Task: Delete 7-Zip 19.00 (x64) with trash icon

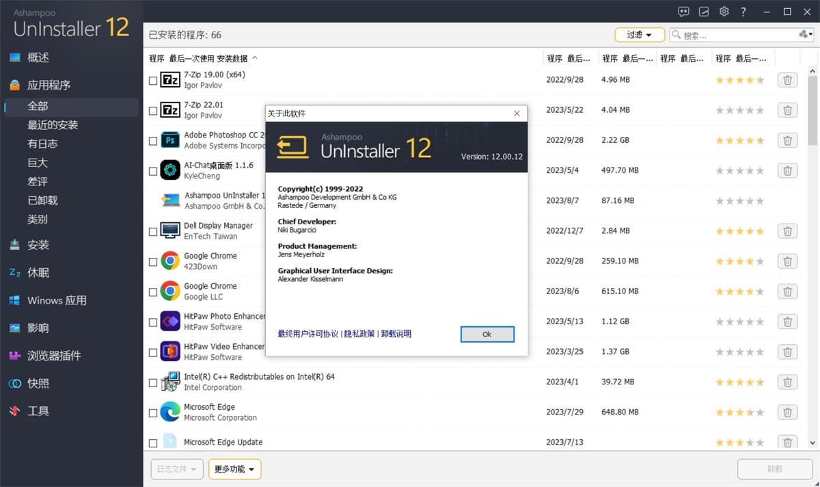Action: pos(787,80)
